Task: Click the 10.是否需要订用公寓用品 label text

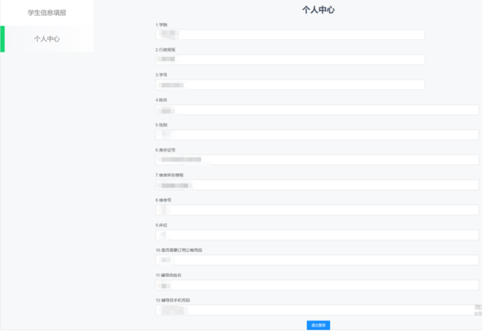Action: (178, 250)
